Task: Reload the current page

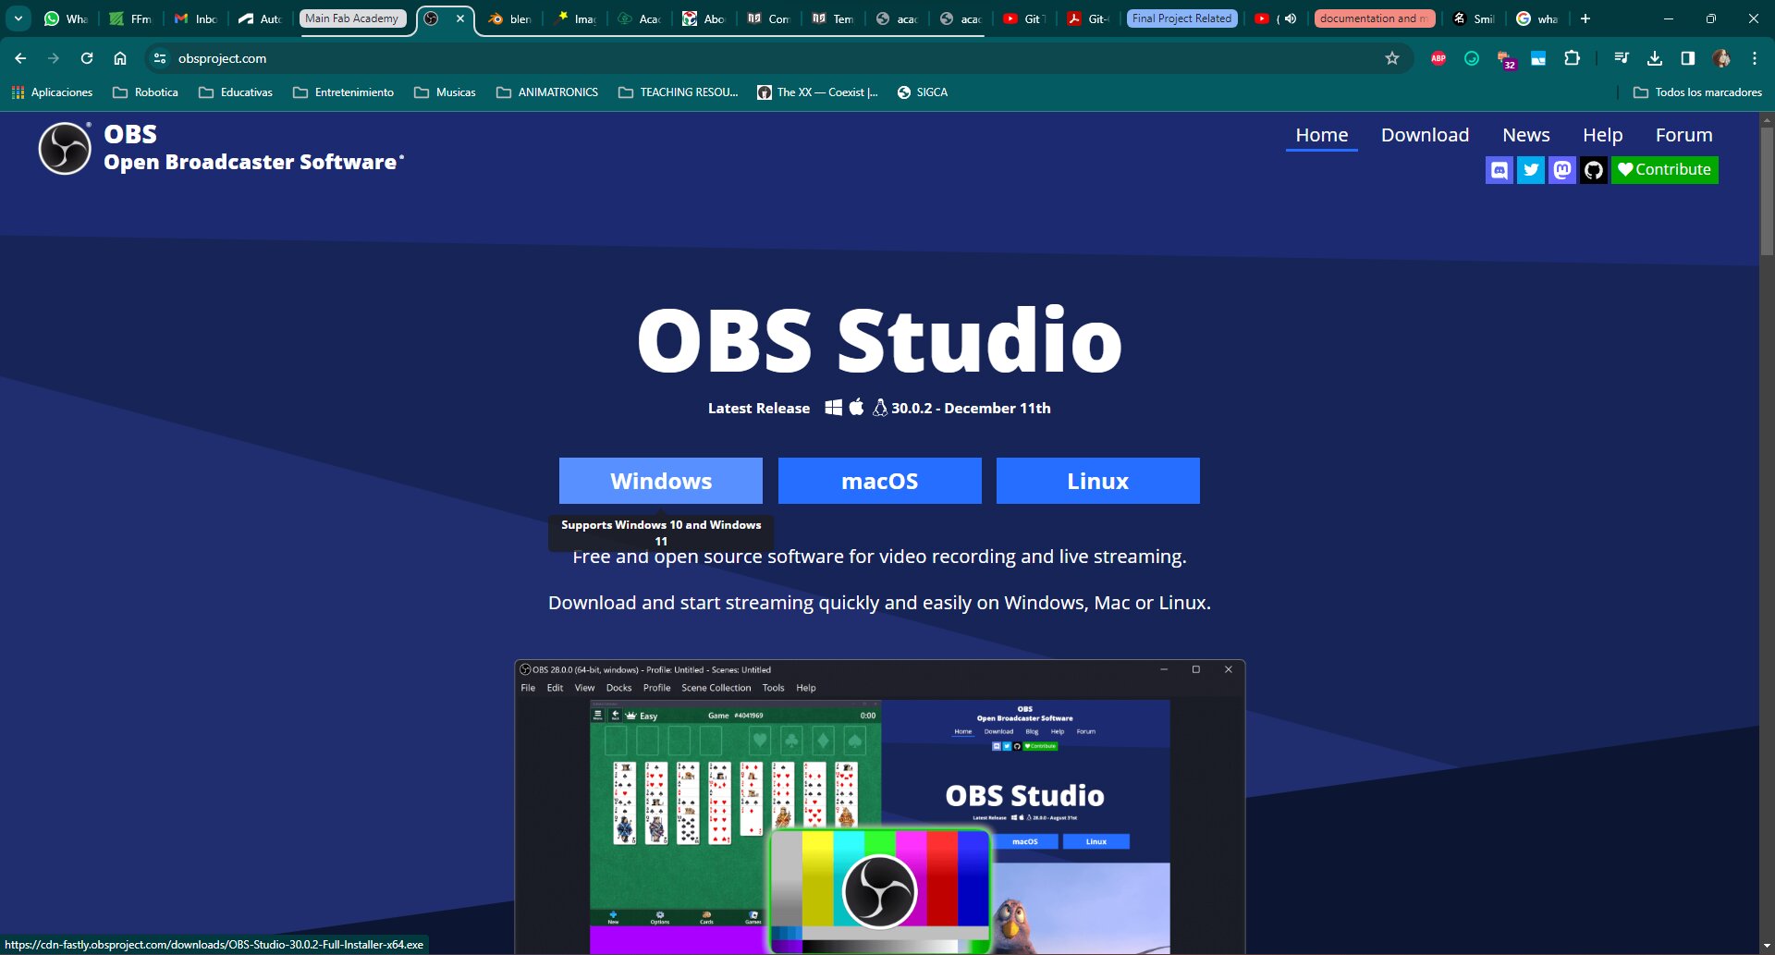Action: [87, 58]
